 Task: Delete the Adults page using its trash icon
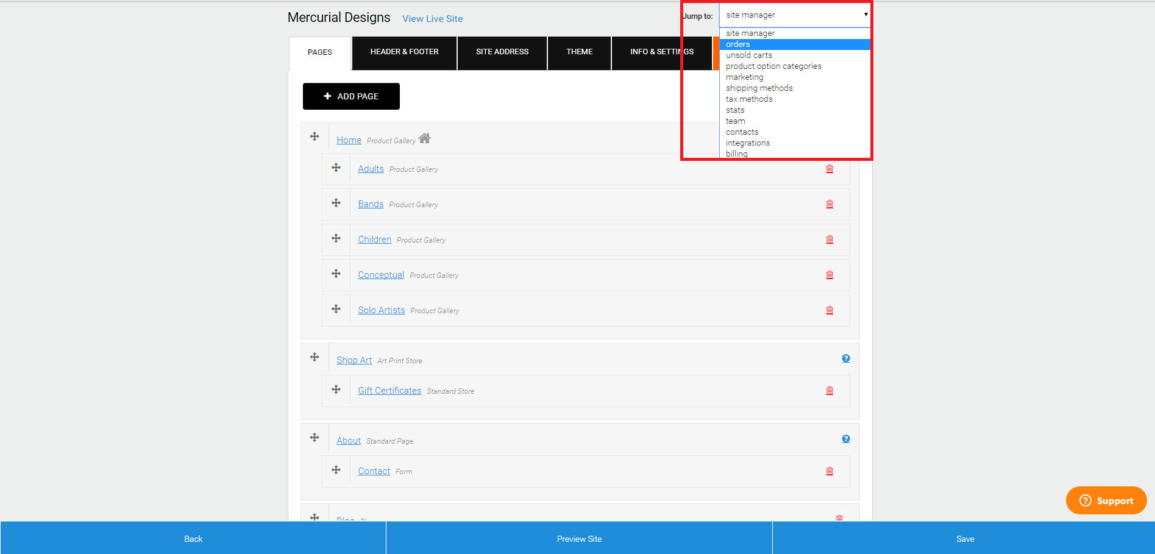click(830, 169)
